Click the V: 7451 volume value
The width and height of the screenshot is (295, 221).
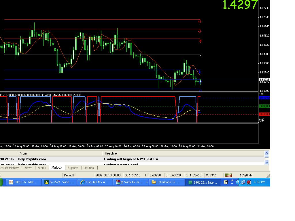(x=211, y=175)
